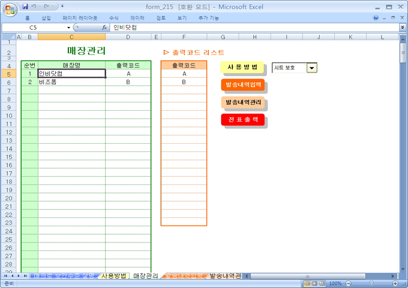Switch to the 사용방법 sheet tab
Viewport: 408px width, 288px height.
point(113,276)
